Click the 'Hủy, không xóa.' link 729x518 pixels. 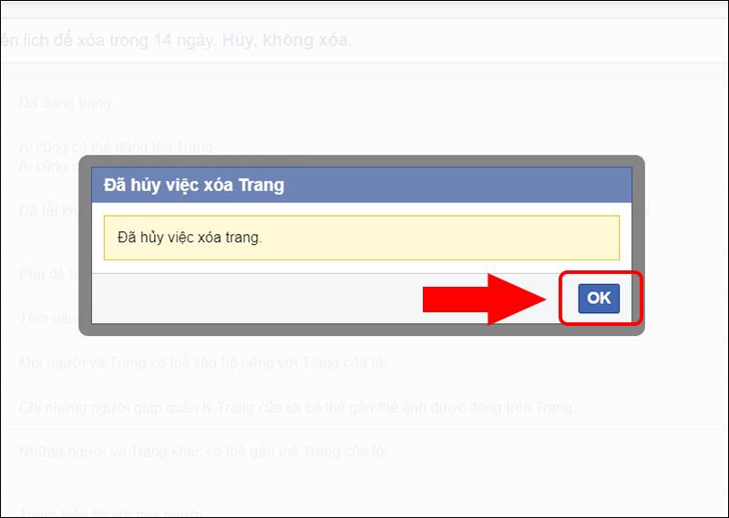287,40
